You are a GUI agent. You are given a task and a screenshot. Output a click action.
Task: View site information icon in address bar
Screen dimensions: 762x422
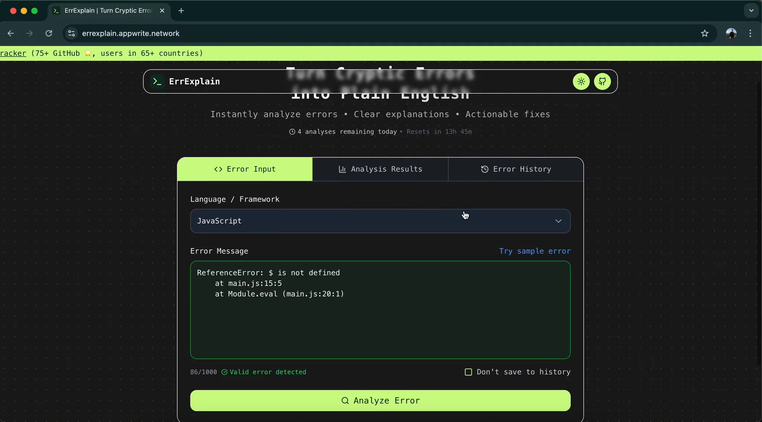[71, 33]
